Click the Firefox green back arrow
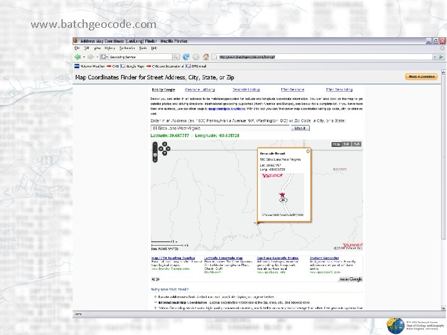 [x=77, y=57]
